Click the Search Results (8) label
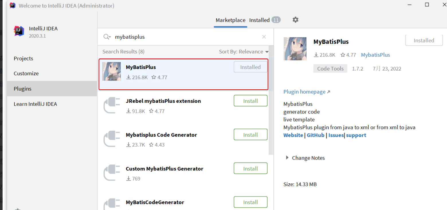This screenshot has height=210, width=447. [x=123, y=52]
